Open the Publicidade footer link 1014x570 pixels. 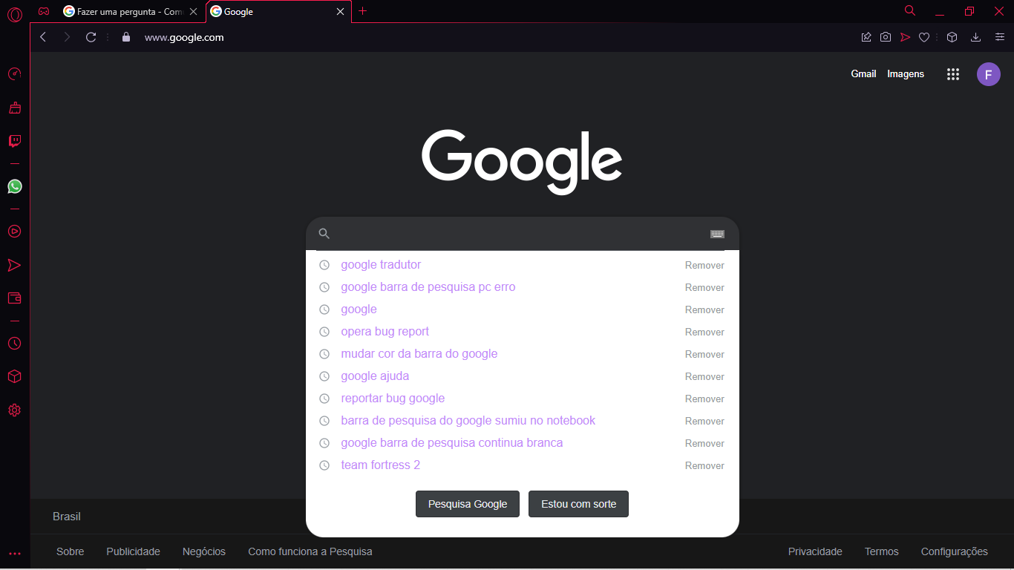coord(133,551)
